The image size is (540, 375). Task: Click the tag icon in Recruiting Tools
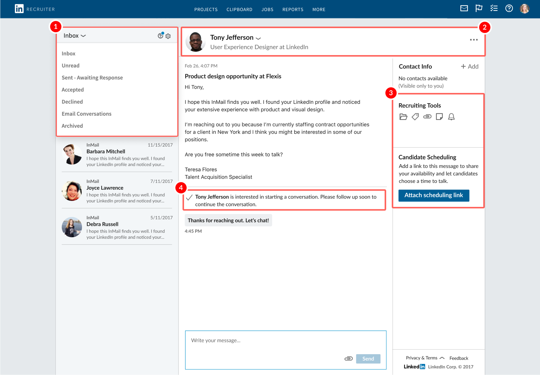415,116
